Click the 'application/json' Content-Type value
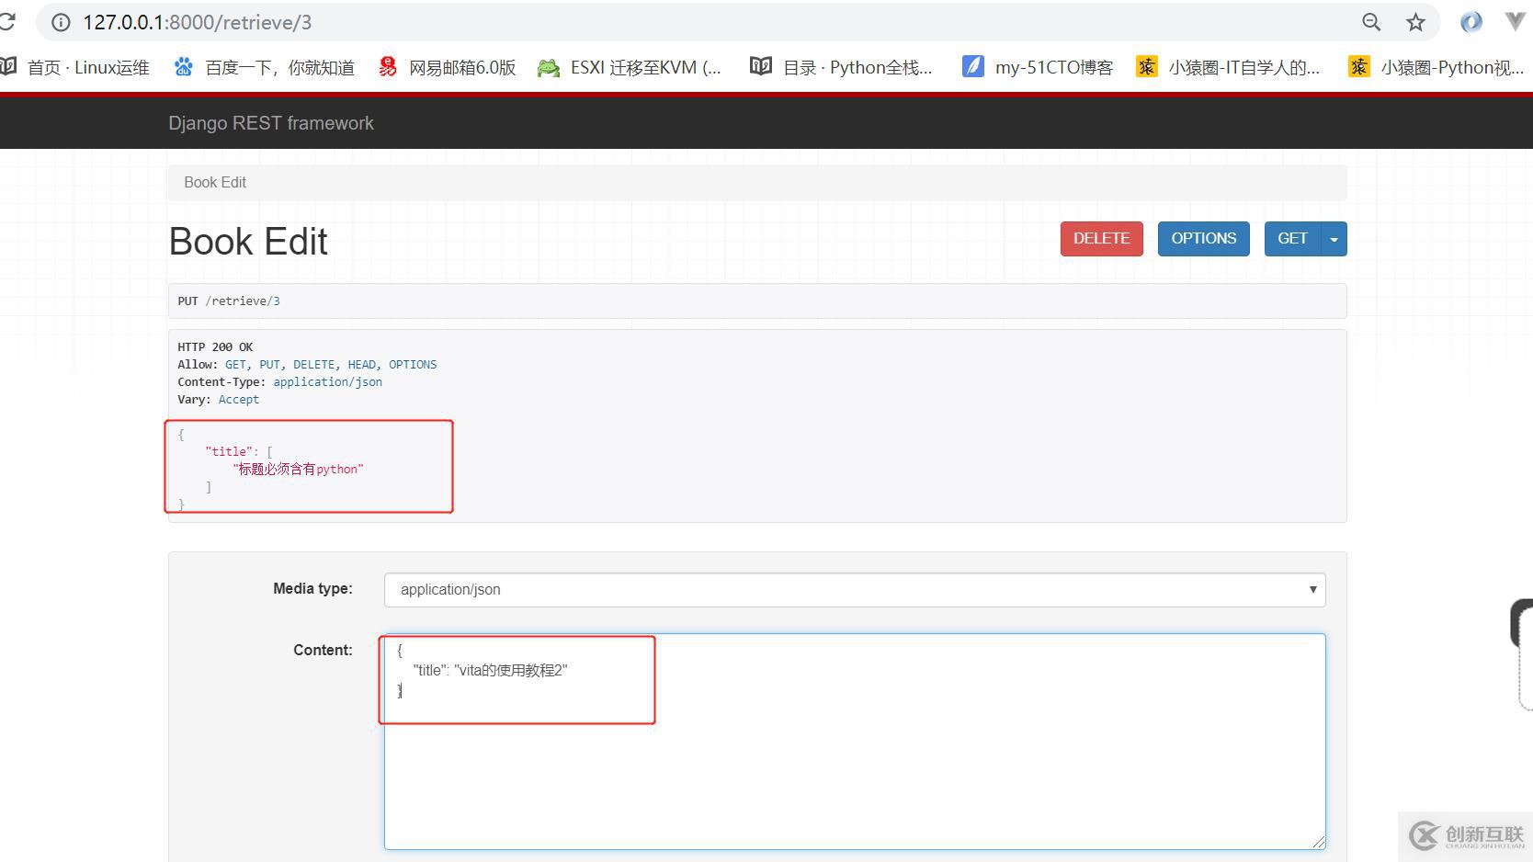Viewport: 1533px width, 862px height. click(327, 382)
